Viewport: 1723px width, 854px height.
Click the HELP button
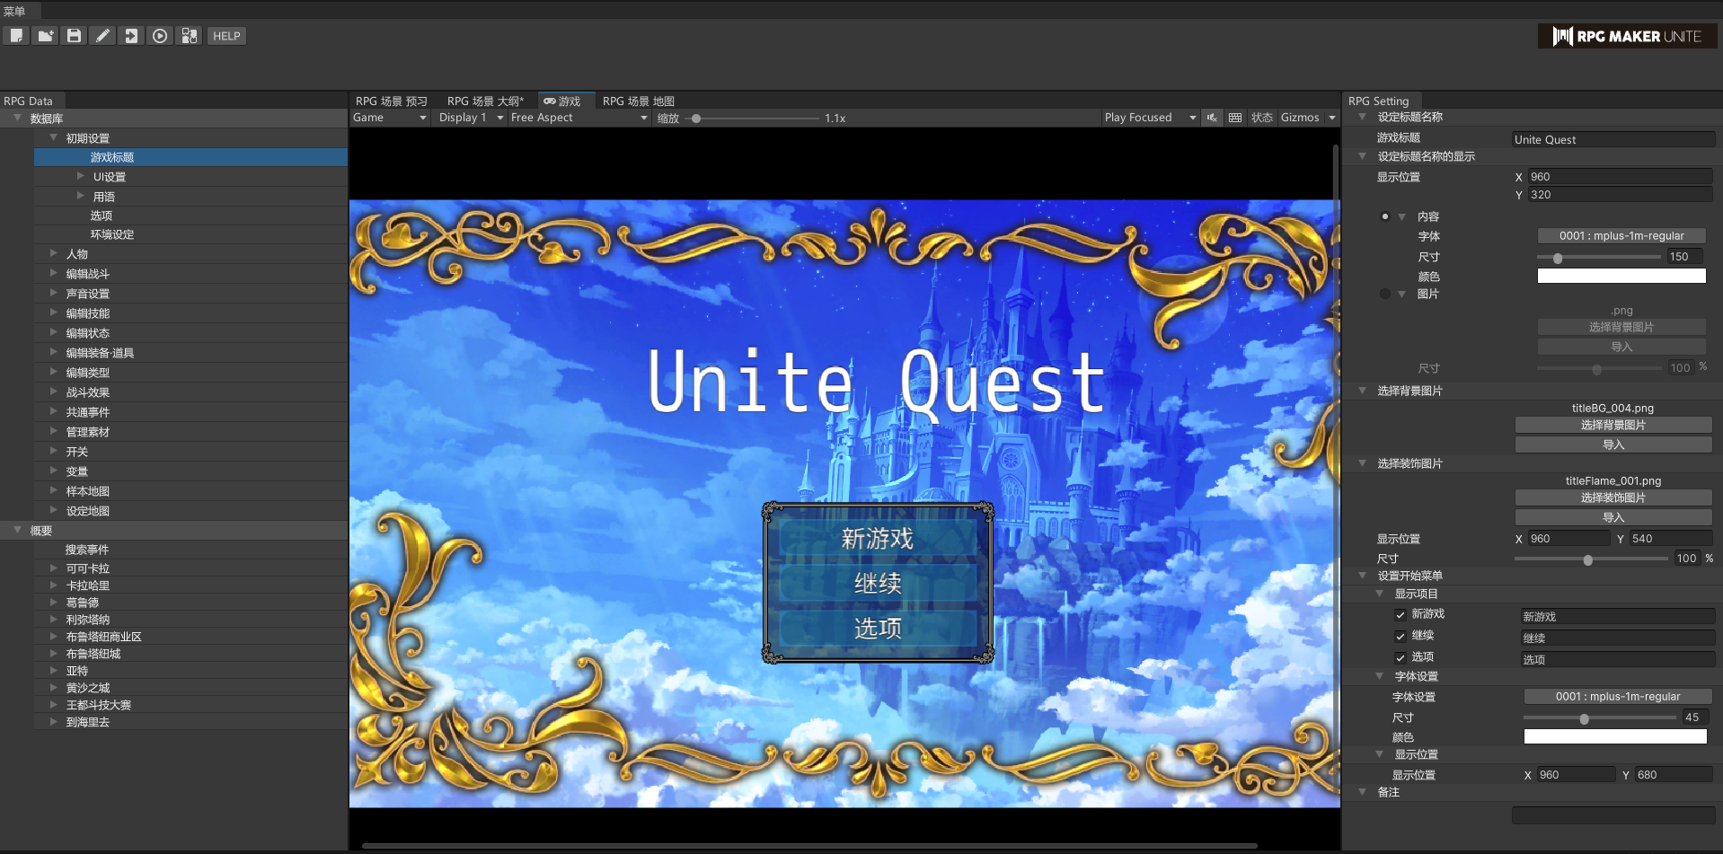point(226,36)
